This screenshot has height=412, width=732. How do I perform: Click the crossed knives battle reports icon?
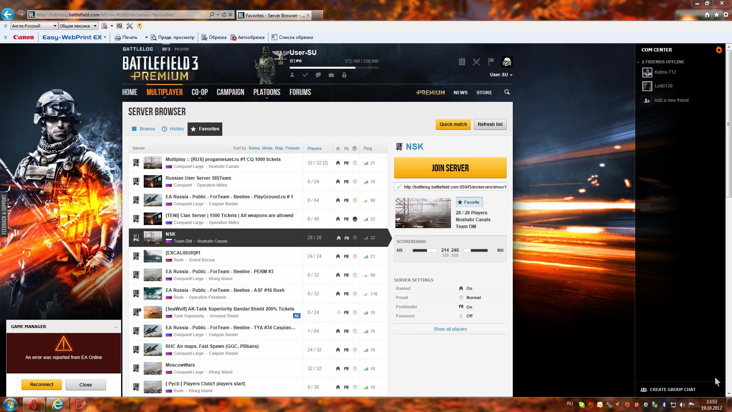[476, 62]
